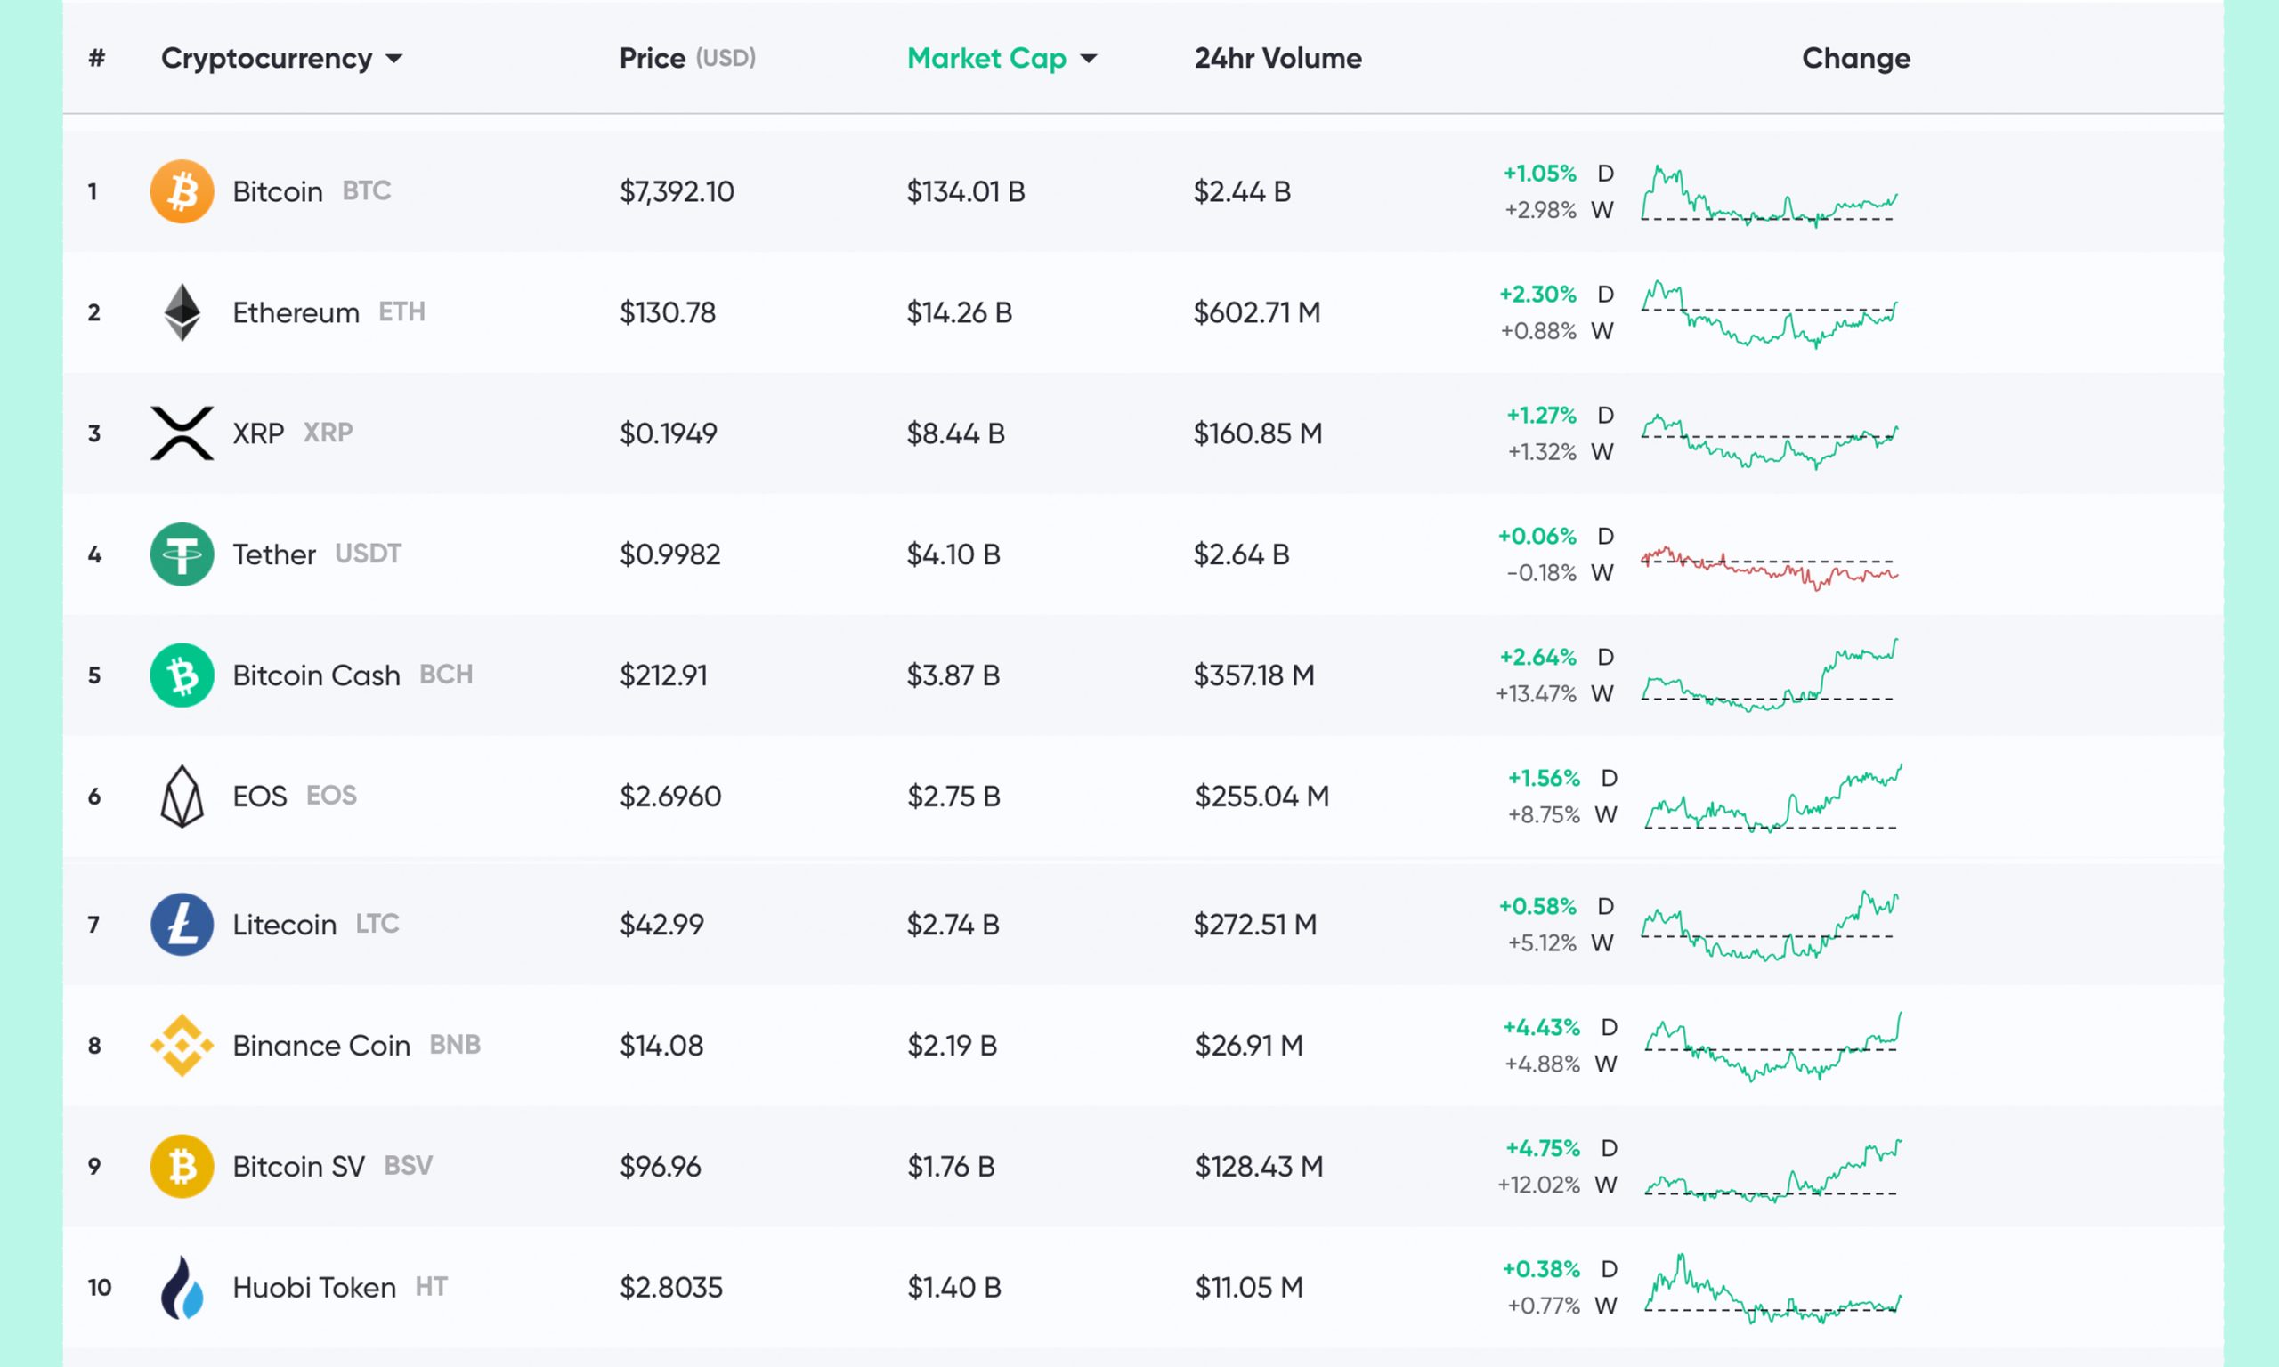Click the +4.43% daily change value

pos(1541,1027)
